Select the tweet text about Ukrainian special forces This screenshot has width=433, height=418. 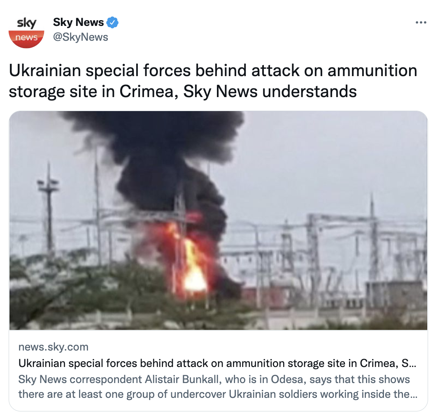pyautogui.click(x=213, y=81)
